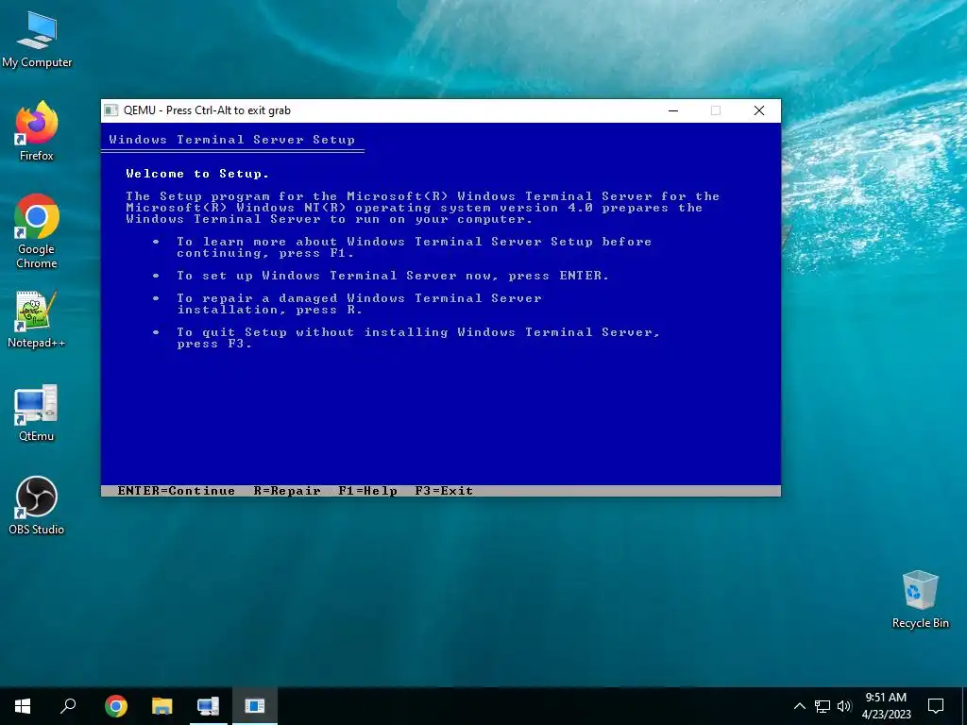Image resolution: width=967 pixels, height=725 pixels.
Task: Open the notification center icon
Action: coord(936,706)
